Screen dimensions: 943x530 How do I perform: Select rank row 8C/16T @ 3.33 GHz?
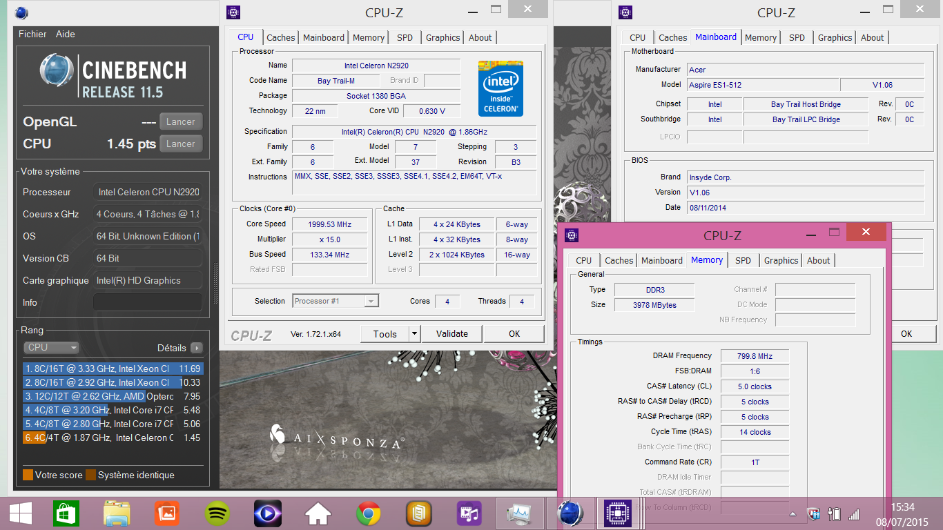tap(113, 369)
